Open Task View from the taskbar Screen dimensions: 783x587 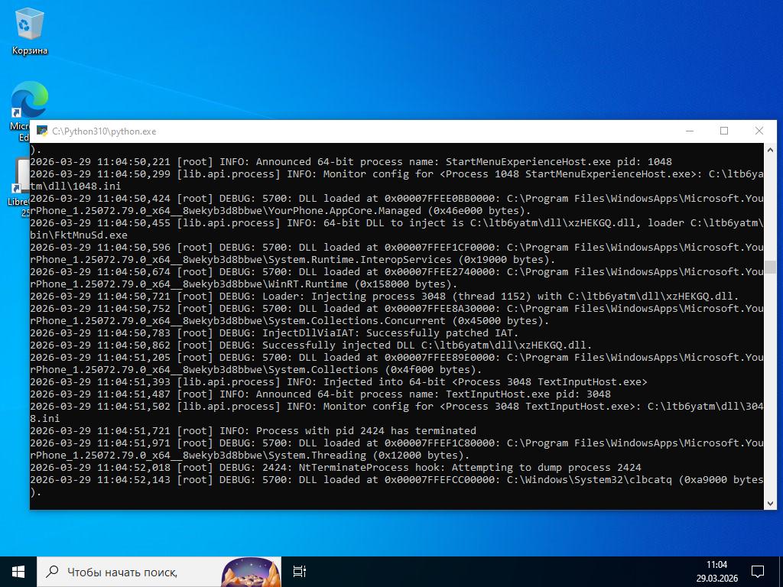tap(300, 571)
